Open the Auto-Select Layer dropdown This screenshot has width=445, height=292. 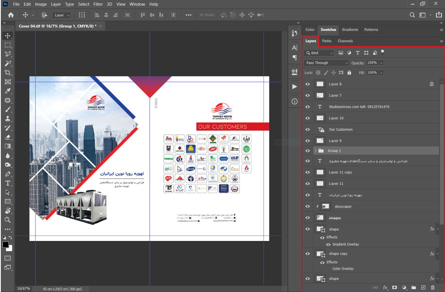pyautogui.click(x=61, y=15)
